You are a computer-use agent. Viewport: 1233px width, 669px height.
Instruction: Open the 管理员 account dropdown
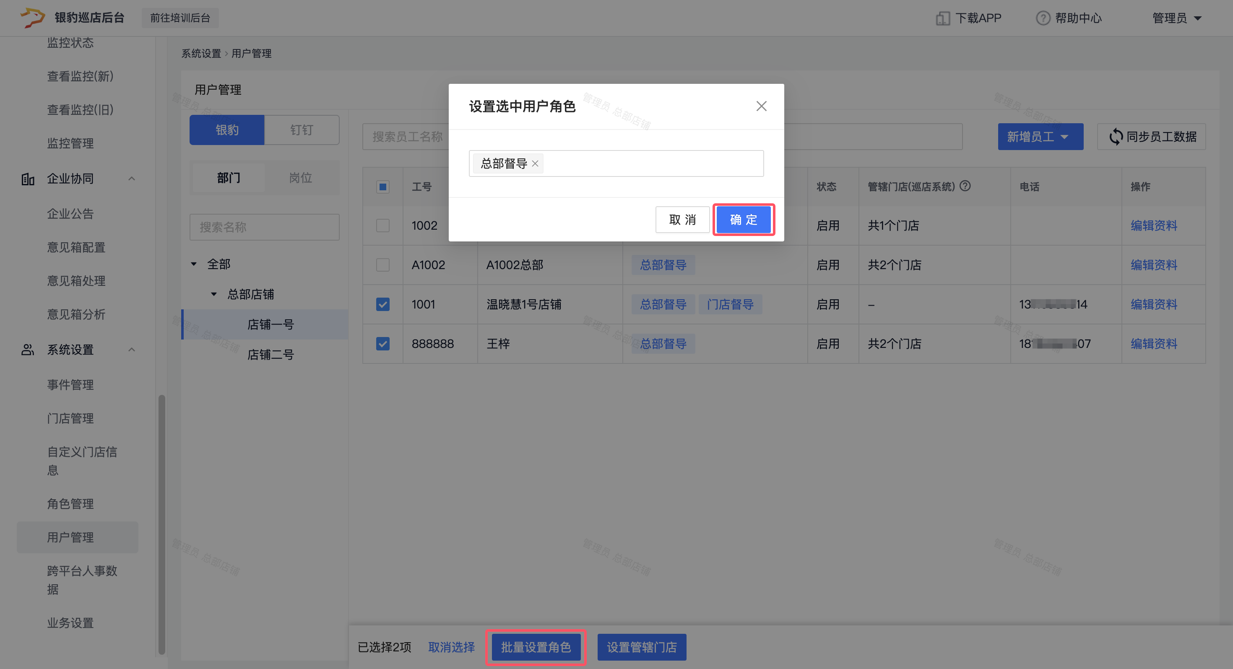(x=1176, y=18)
